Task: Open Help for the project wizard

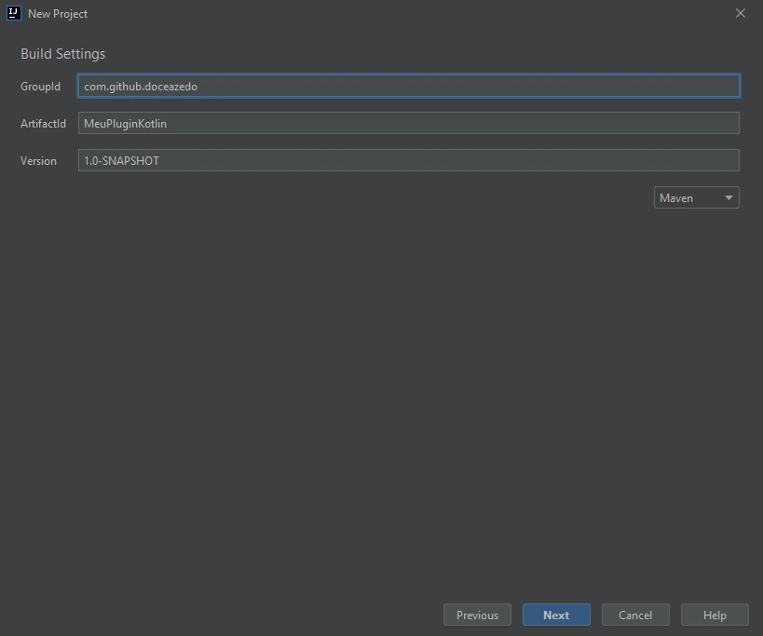Action: pyautogui.click(x=715, y=615)
